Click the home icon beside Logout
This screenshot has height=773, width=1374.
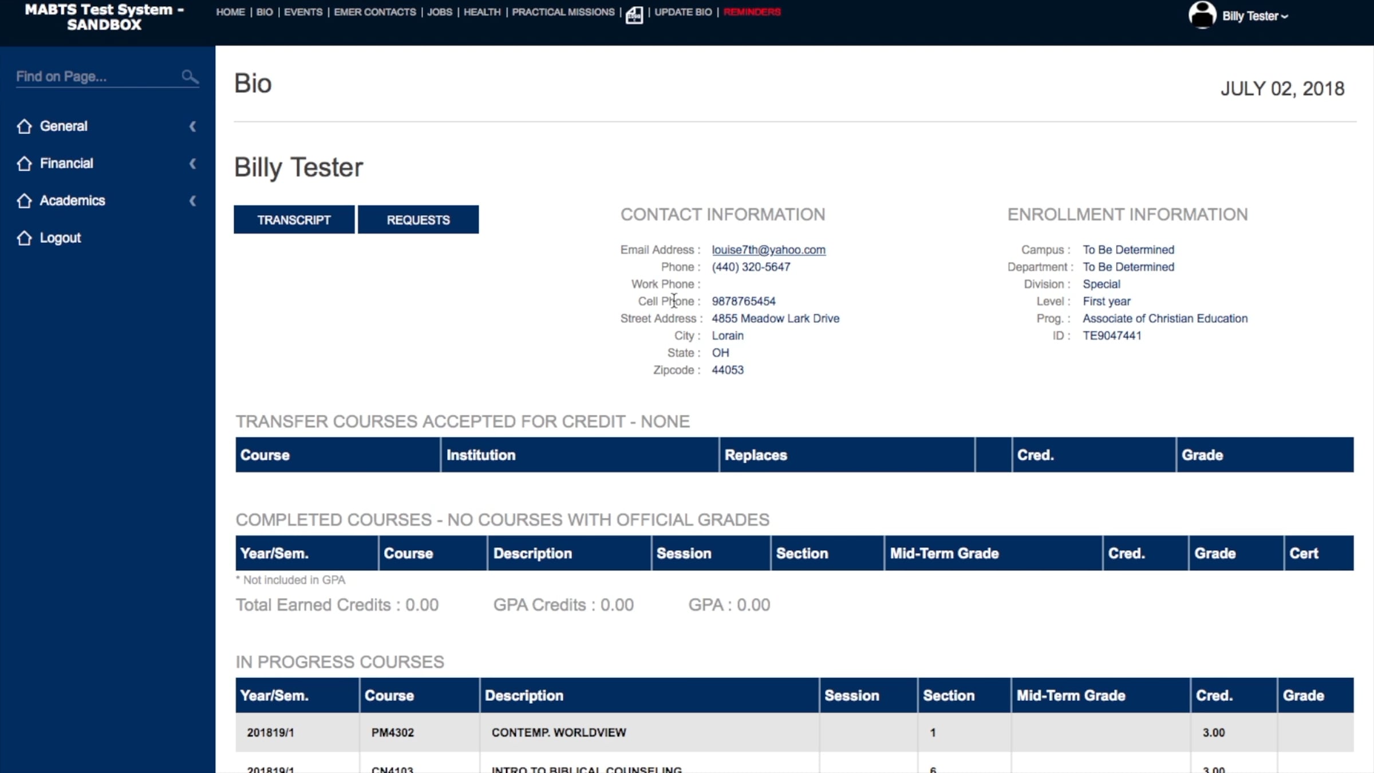(24, 238)
